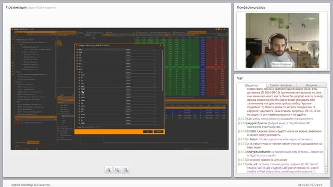Open the Список пользова... tab
This screenshot has height=187, width=333.
[x=281, y=85]
